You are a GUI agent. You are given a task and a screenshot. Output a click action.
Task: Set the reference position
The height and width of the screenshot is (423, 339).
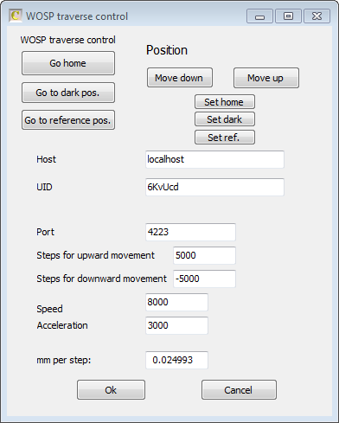coord(225,138)
